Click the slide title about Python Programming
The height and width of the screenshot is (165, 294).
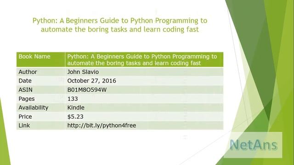coord(120,25)
